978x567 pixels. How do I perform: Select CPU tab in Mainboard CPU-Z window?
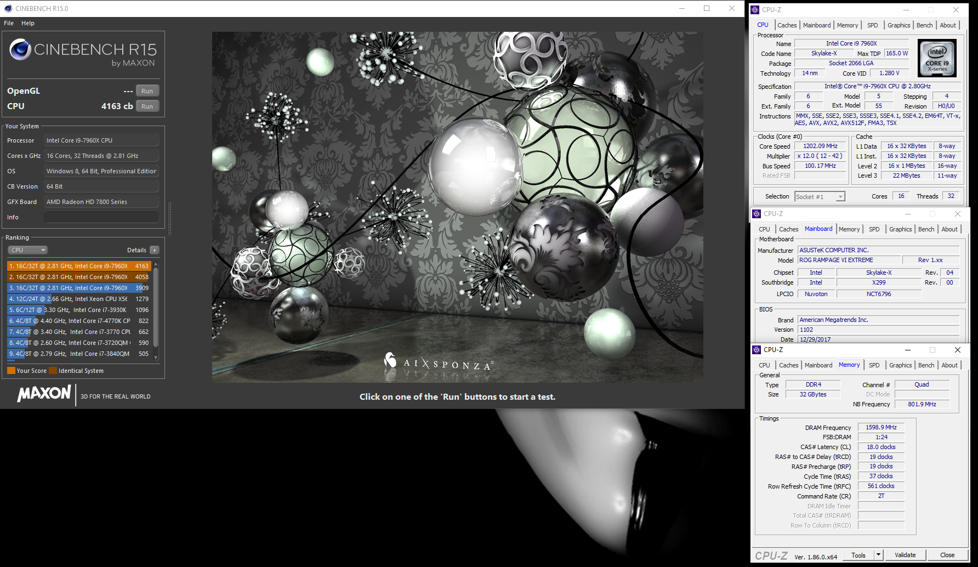tap(765, 229)
